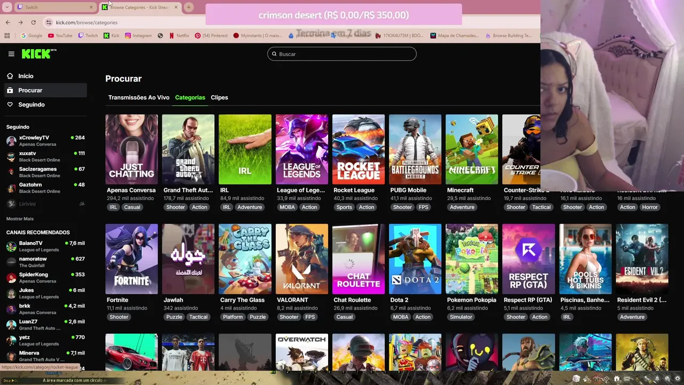This screenshot has width=684, height=385.
Task: Open Seguindo in the sidebar
Action: tap(45, 105)
